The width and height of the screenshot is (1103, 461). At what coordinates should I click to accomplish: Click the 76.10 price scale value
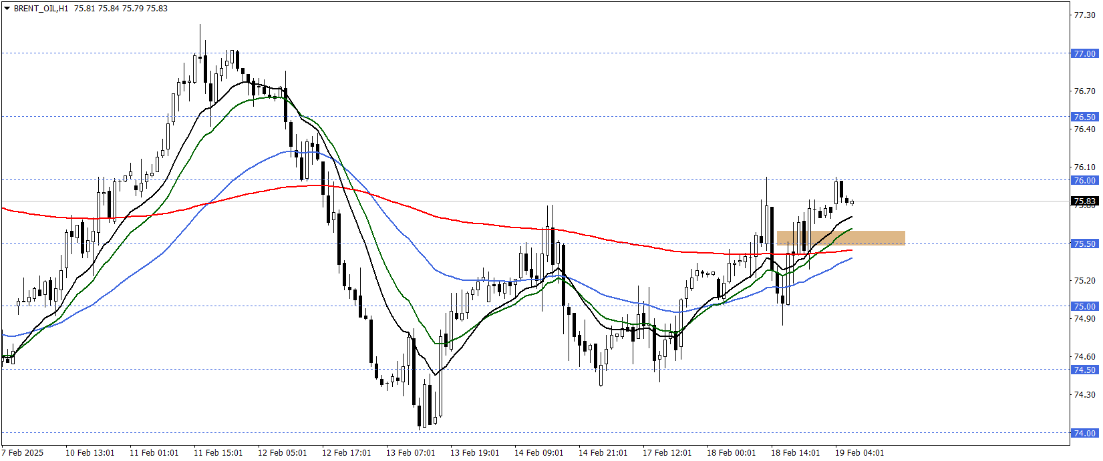[1084, 167]
